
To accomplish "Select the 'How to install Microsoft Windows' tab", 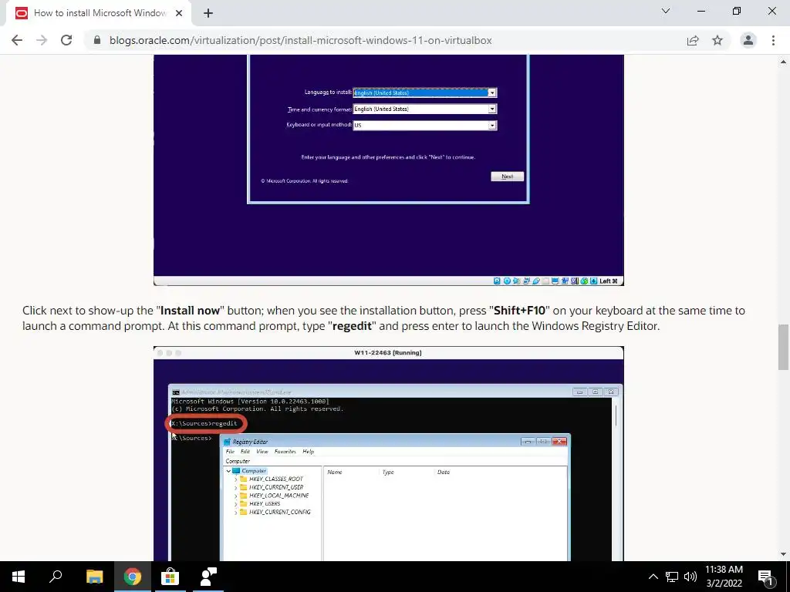I will (x=98, y=13).
